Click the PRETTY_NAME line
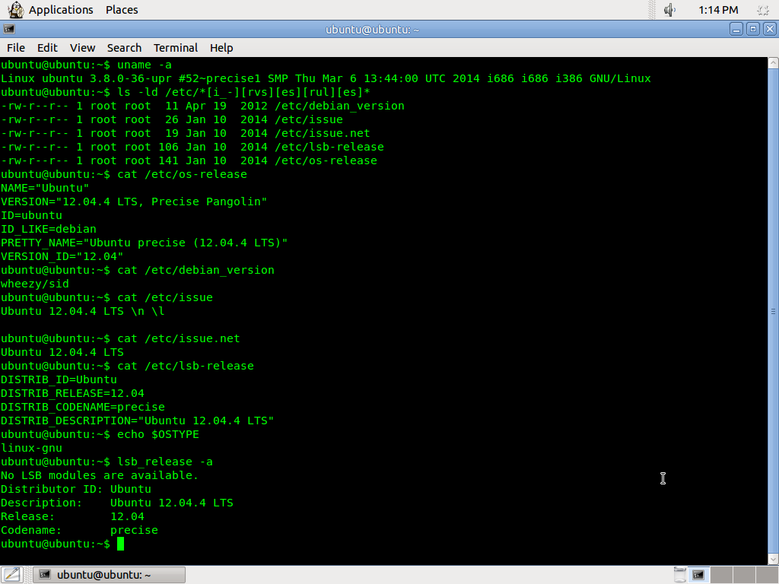 pyautogui.click(x=144, y=243)
